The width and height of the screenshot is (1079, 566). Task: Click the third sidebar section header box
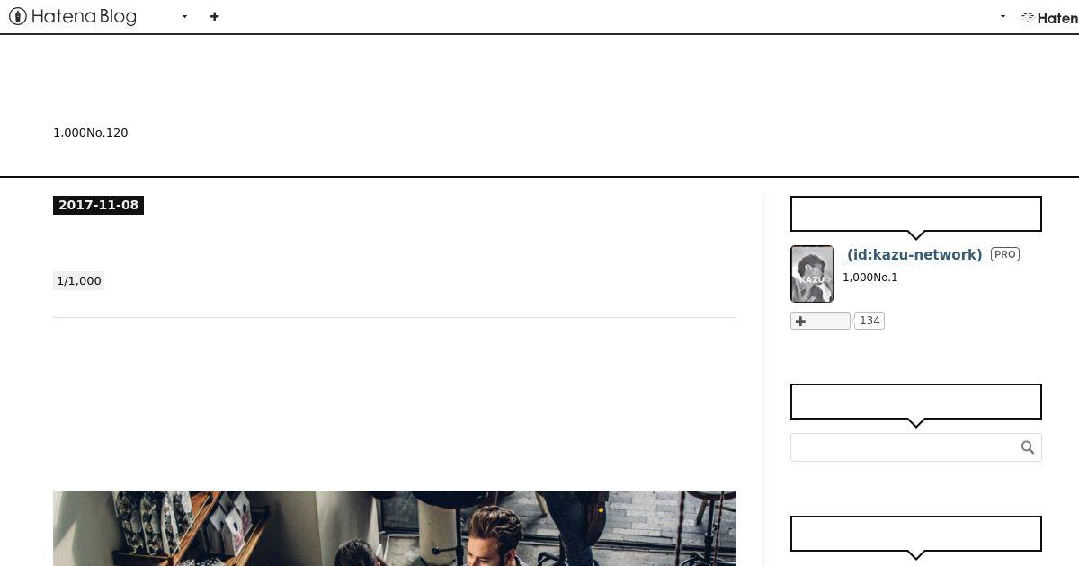(916, 534)
